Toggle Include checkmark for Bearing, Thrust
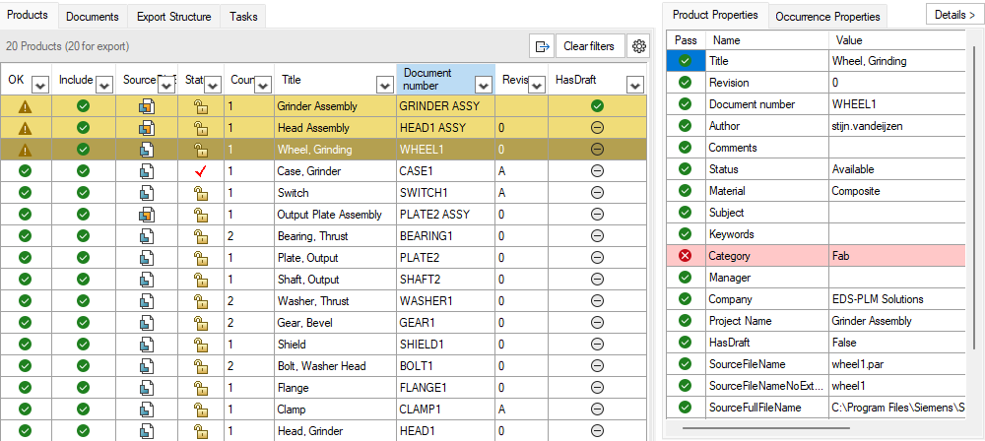 tap(83, 236)
